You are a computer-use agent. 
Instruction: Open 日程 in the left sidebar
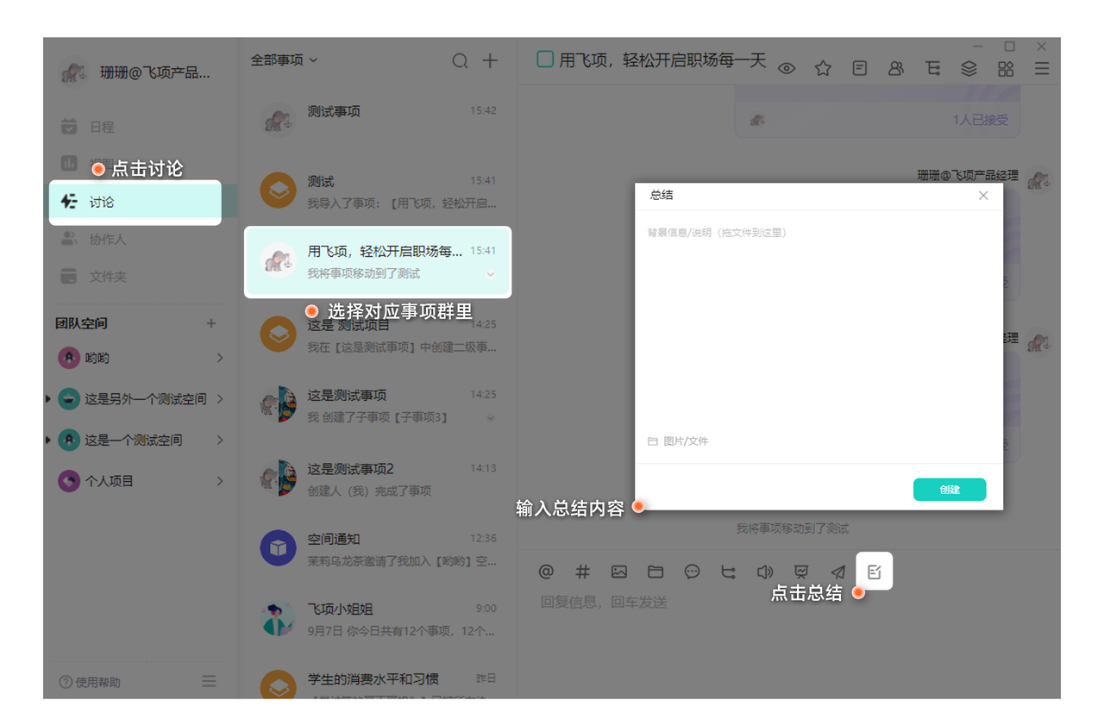101,127
